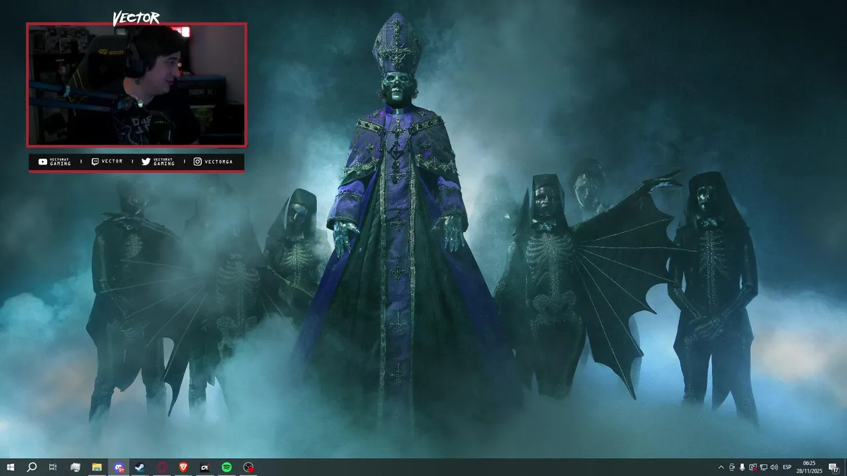Change the ESP input language
The height and width of the screenshot is (476, 847).
pyautogui.click(x=787, y=467)
